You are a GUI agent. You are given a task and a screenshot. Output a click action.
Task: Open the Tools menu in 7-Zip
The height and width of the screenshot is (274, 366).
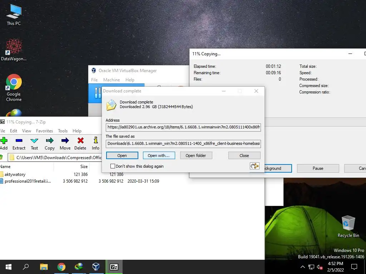pyautogui.click(x=63, y=131)
